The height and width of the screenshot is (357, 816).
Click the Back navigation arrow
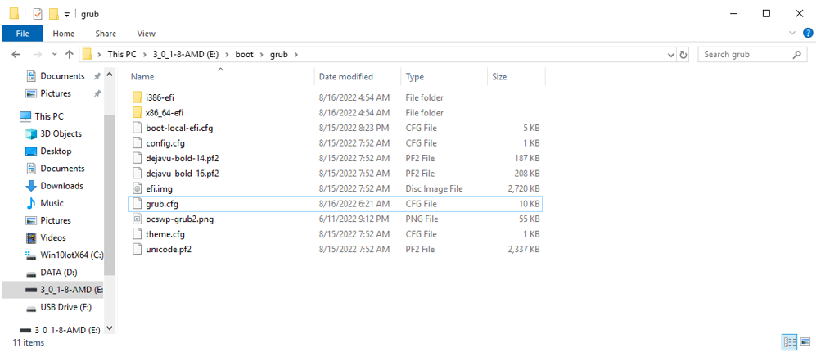[x=16, y=55]
